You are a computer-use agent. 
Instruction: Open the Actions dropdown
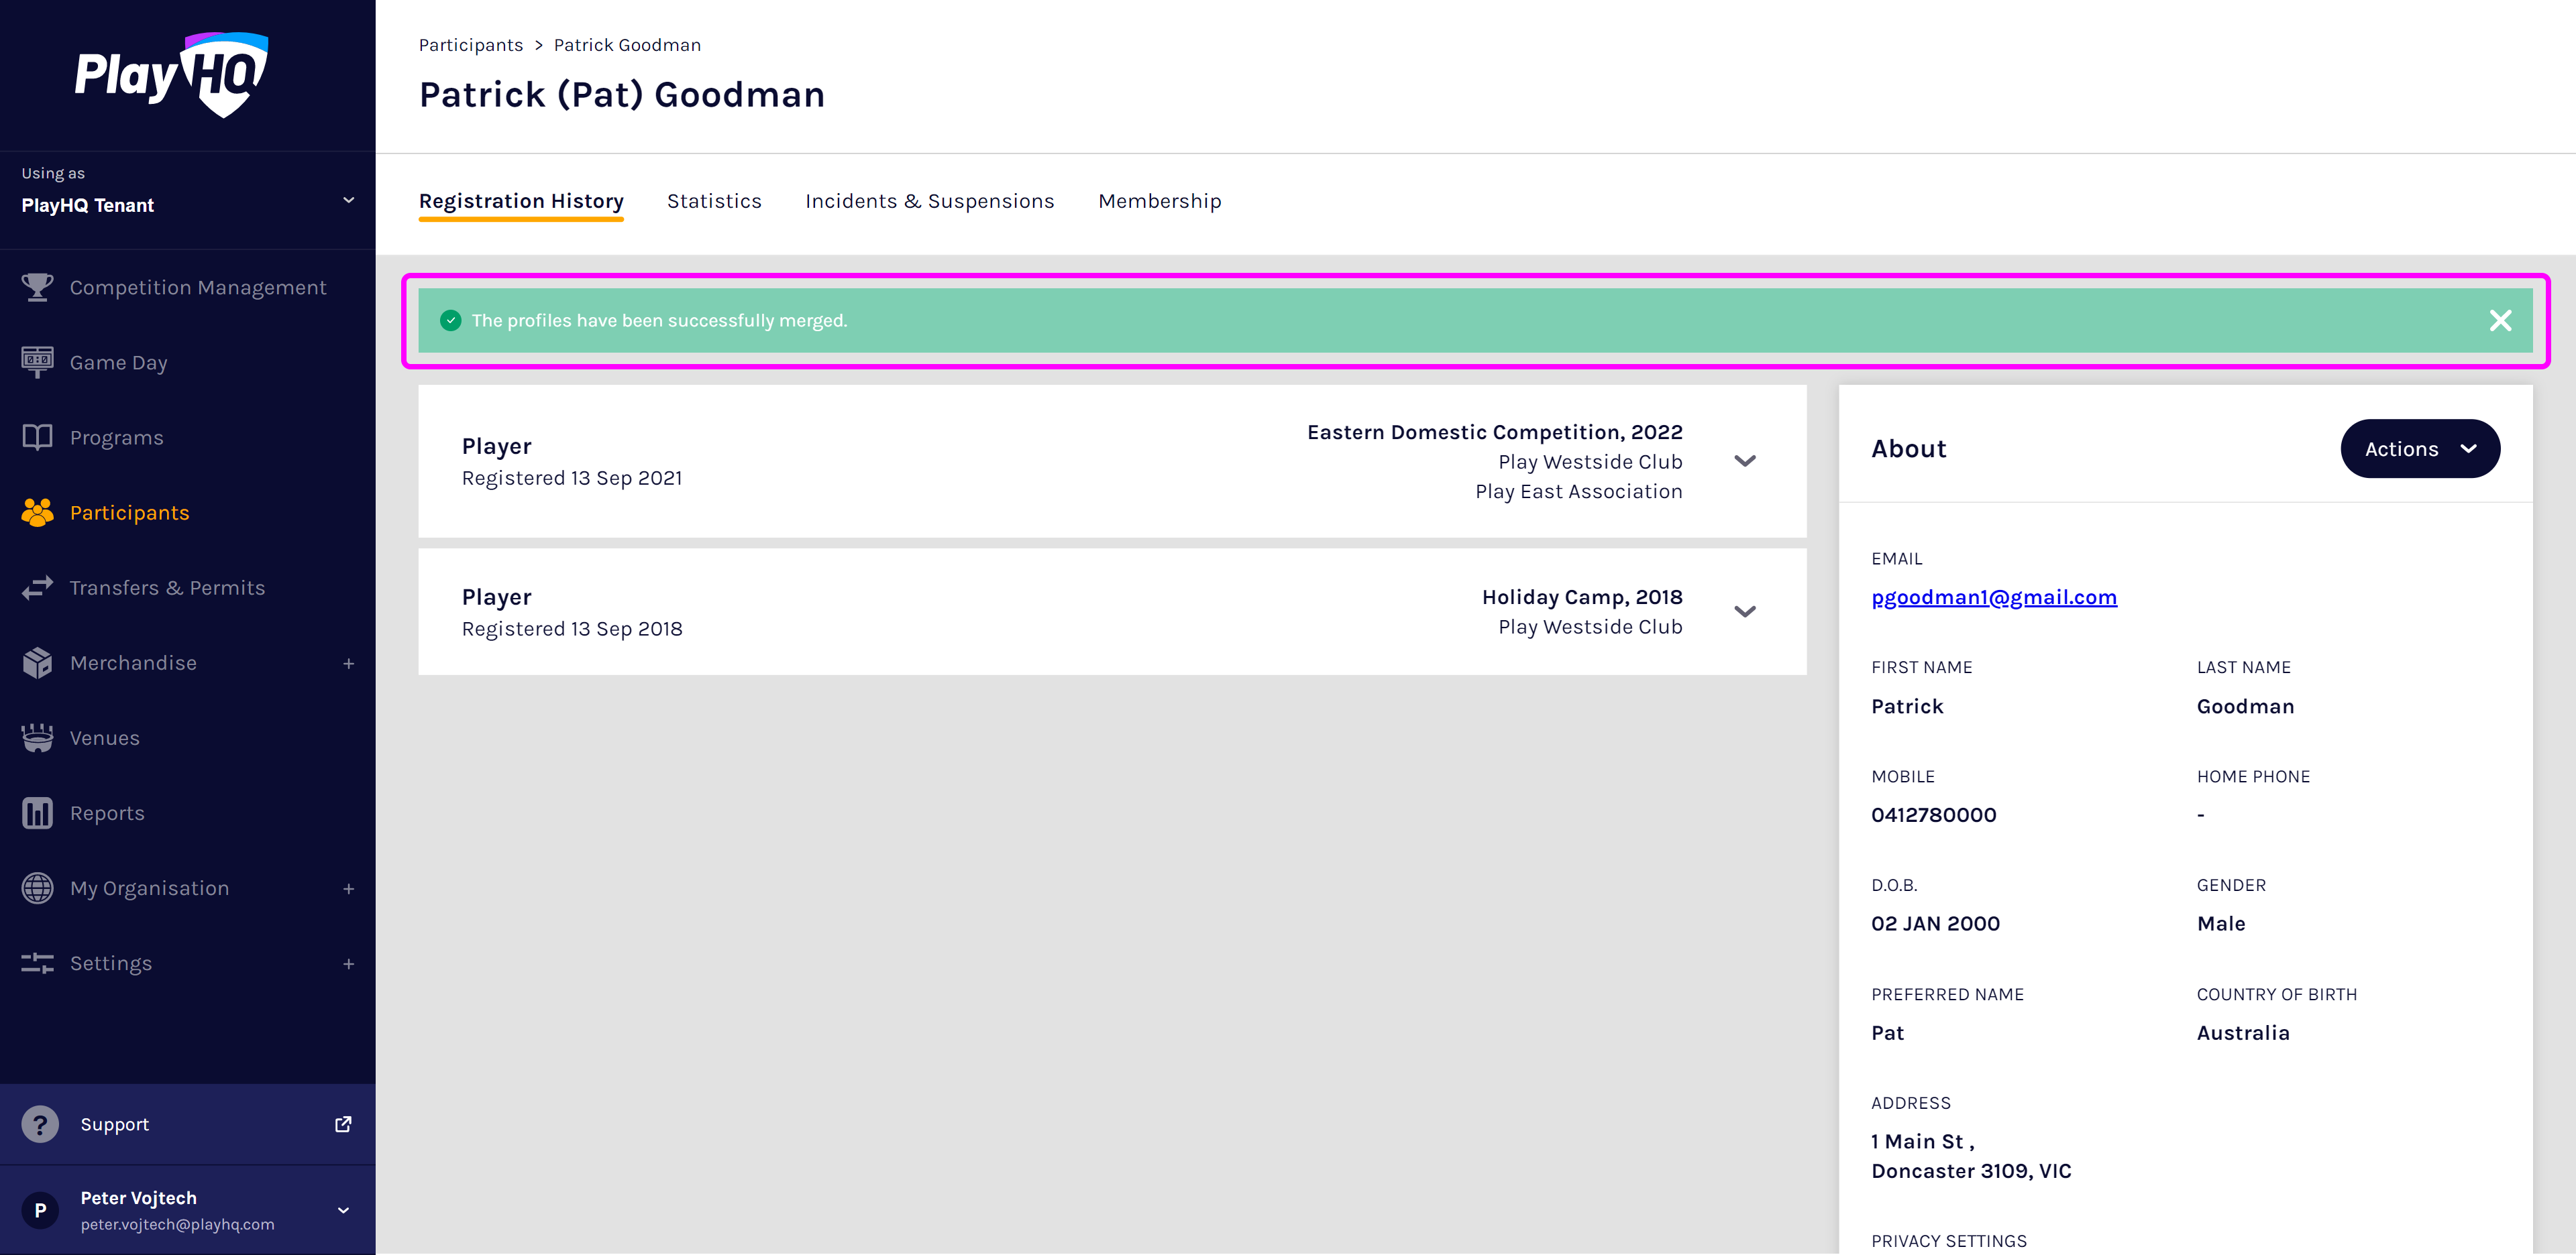(2419, 449)
